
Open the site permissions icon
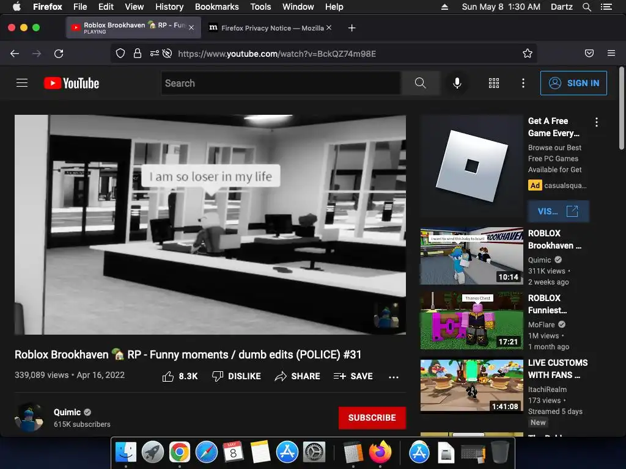tap(154, 54)
